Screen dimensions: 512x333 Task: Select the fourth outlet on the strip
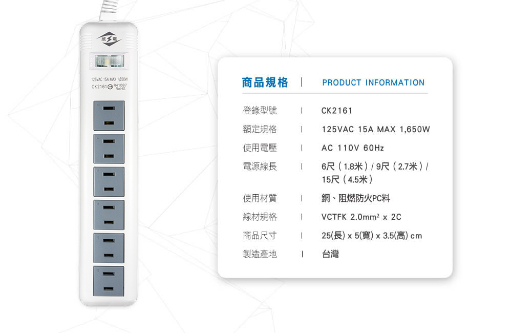[109, 215]
